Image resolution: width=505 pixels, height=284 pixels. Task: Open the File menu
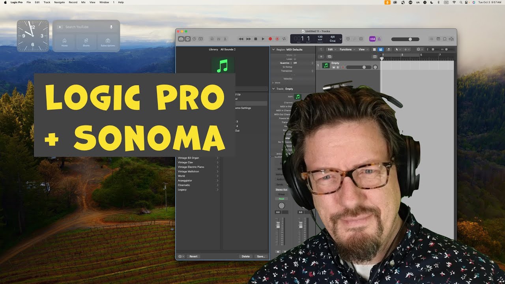[29, 2]
